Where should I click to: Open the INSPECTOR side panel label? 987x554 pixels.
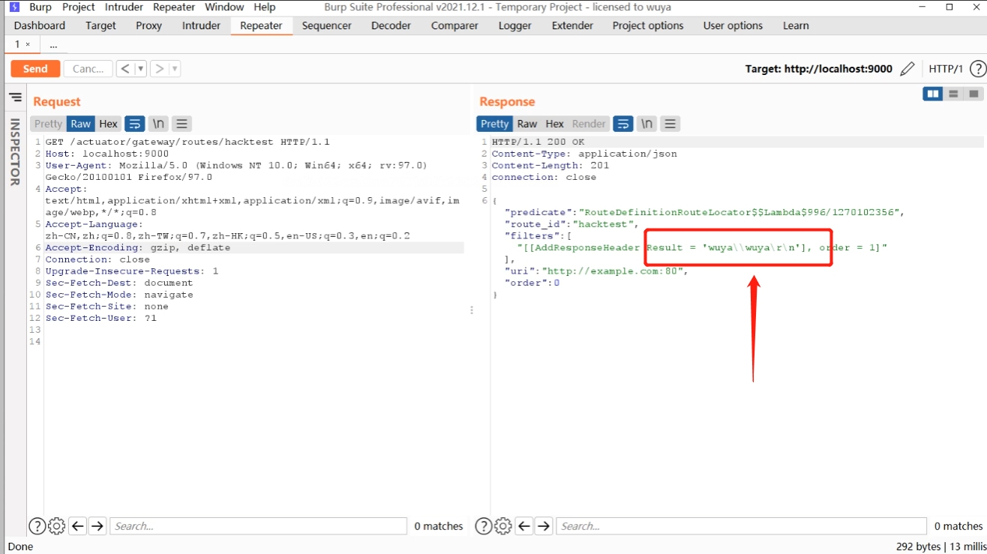(x=14, y=152)
